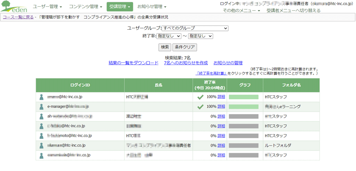356x171 pixels.
Task: Click the 条件クリア button
Action: click(x=185, y=47)
